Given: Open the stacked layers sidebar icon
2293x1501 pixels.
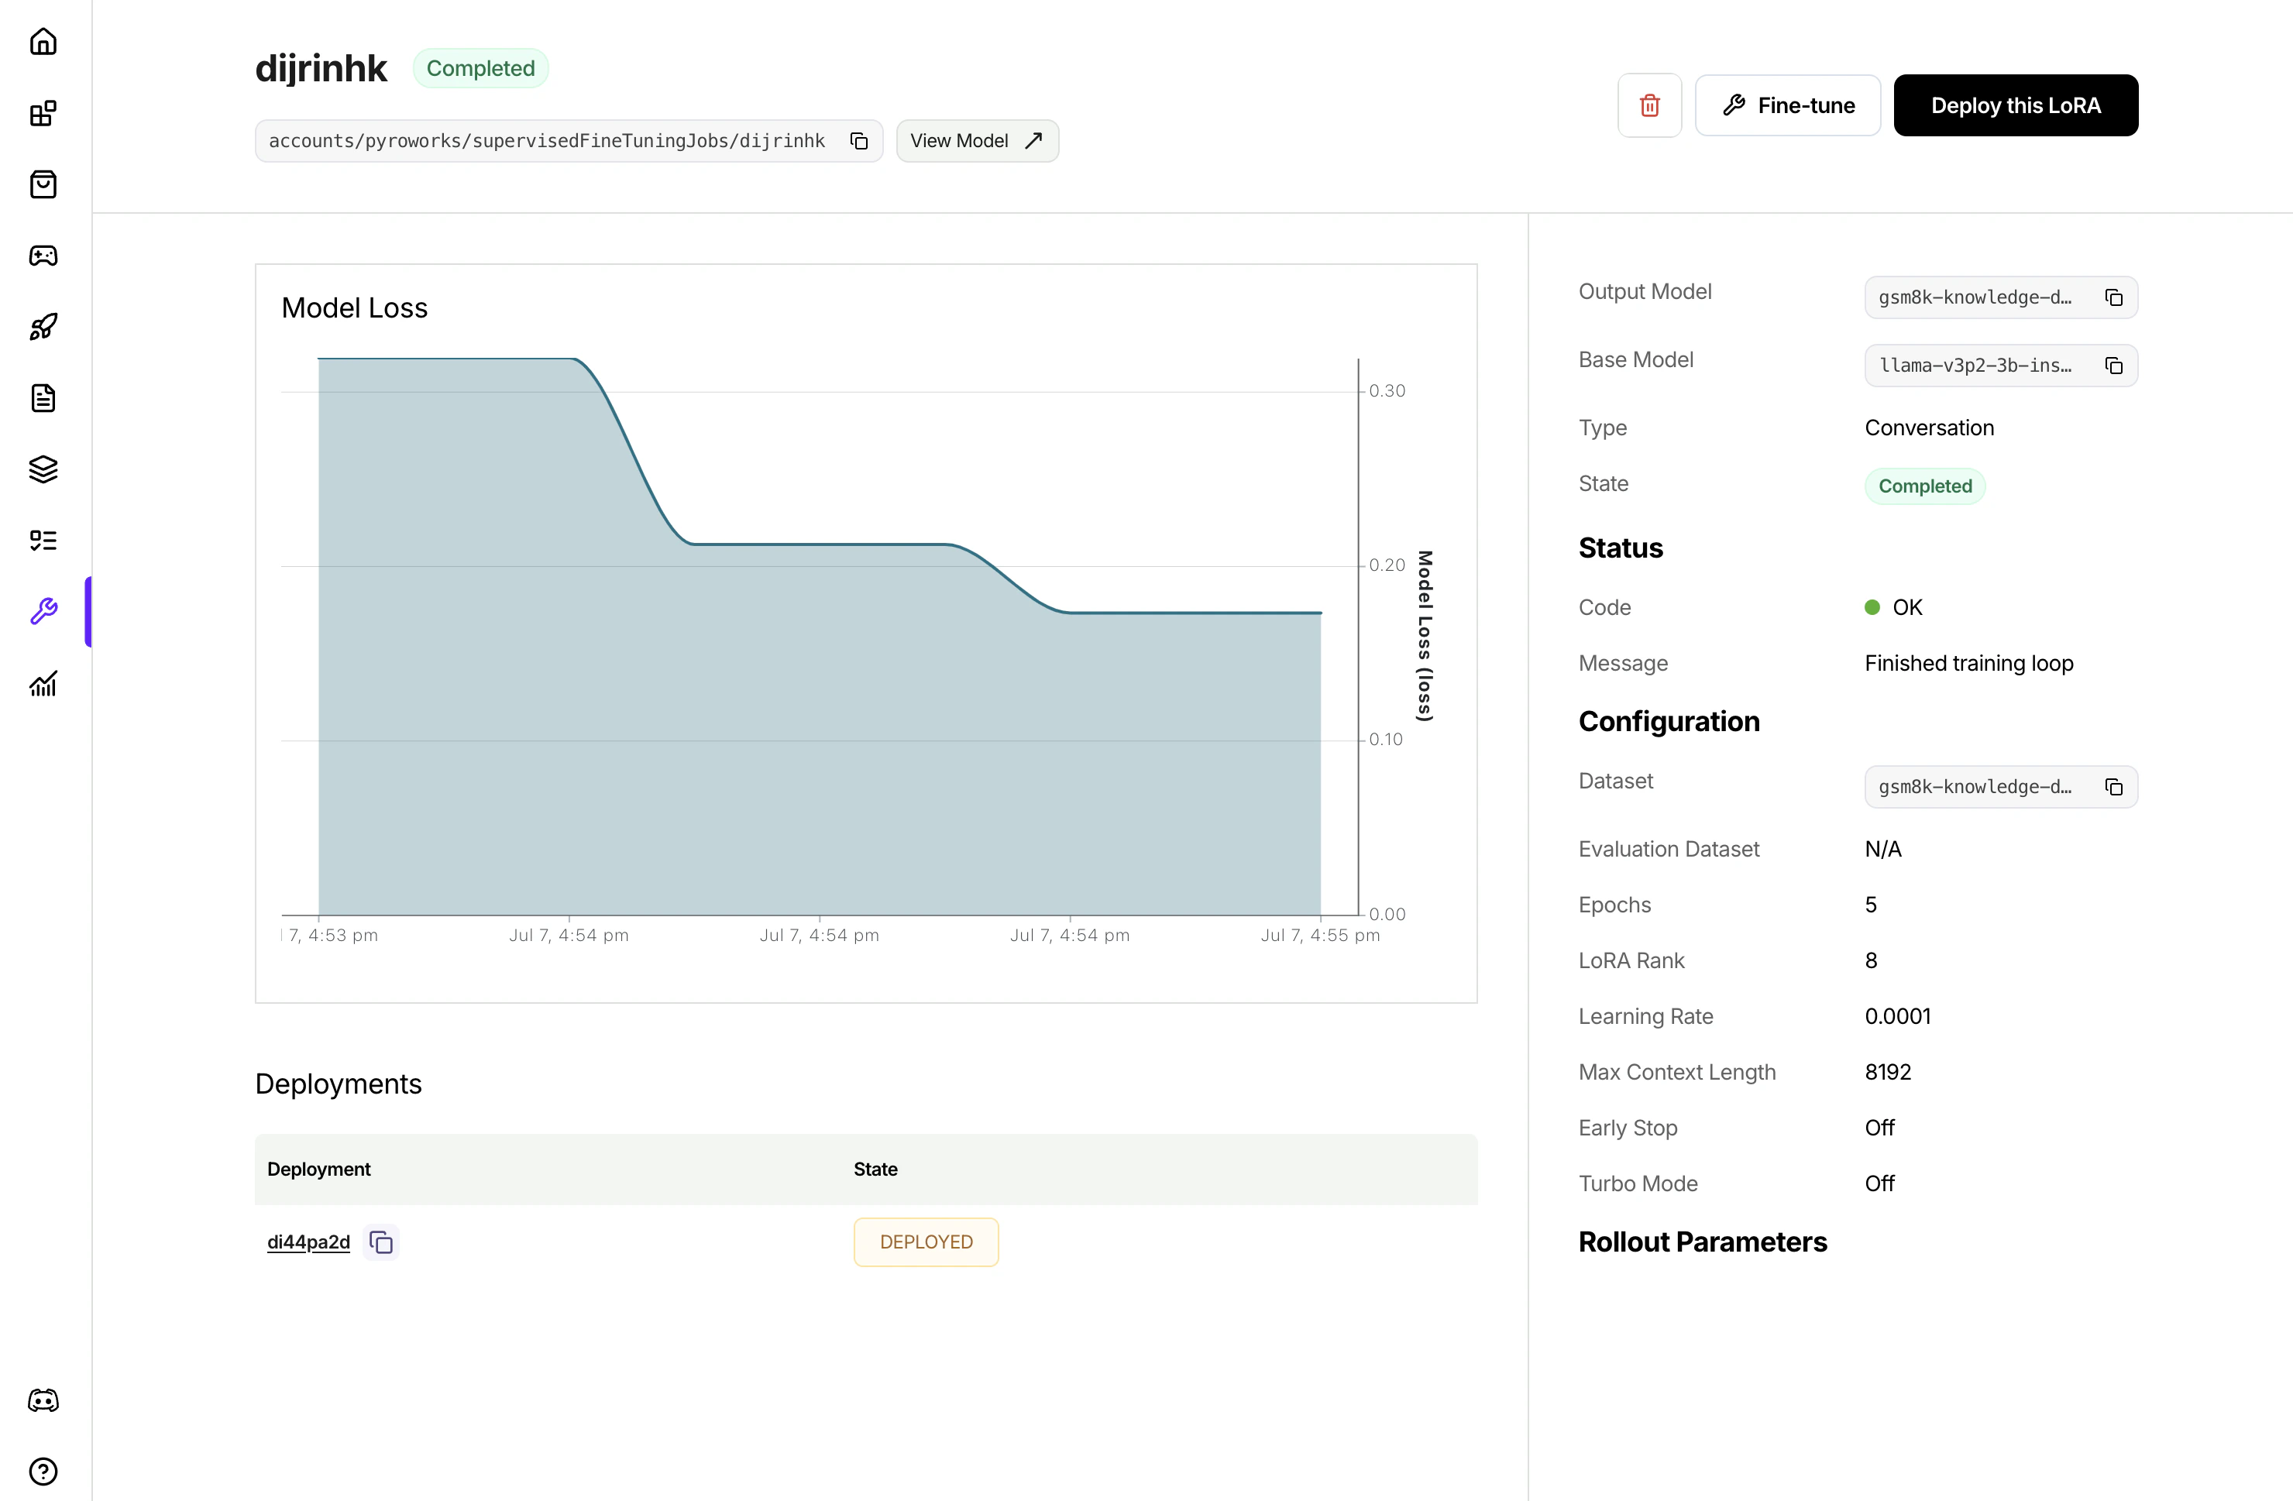Looking at the screenshot, I should (x=43, y=469).
